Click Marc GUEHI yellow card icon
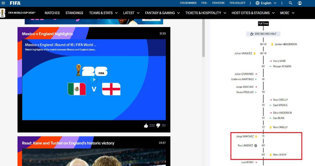The image size is (315, 166). point(271,155)
